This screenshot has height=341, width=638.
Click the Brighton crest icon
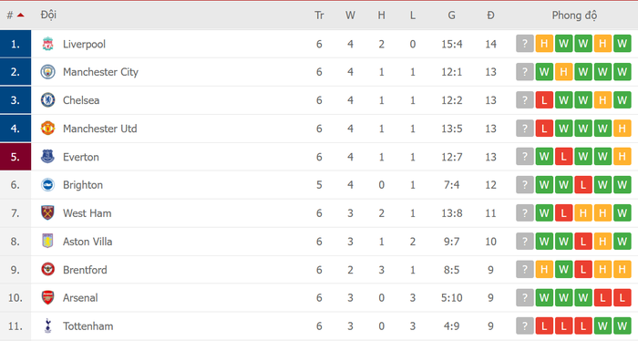[x=47, y=185]
